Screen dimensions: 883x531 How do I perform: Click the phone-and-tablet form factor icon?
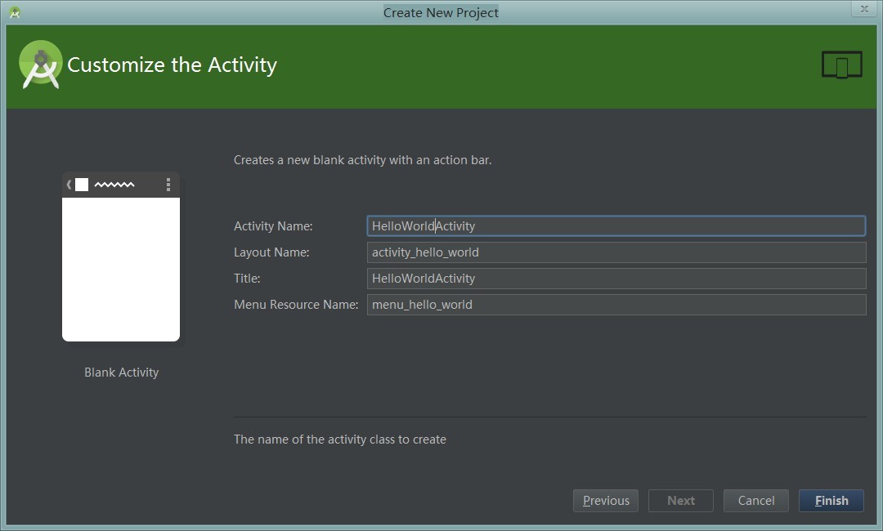pos(841,64)
